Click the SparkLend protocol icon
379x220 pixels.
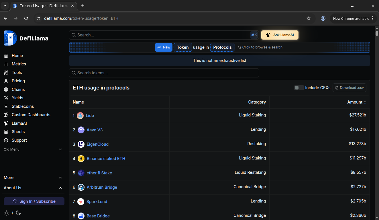pos(81,202)
